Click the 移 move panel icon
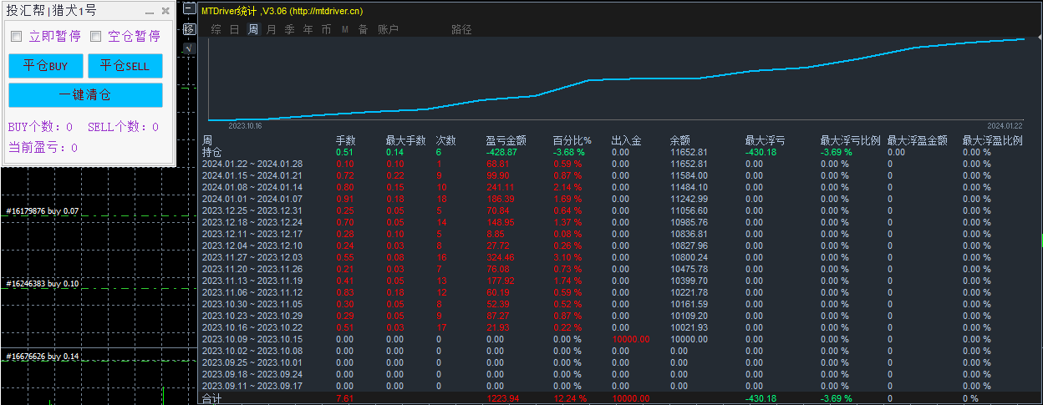The width and height of the screenshot is (1043, 405). [x=189, y=29]
